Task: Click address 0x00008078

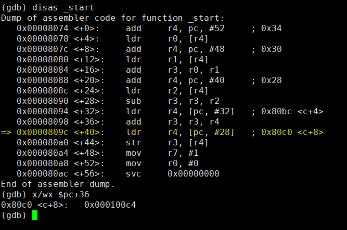Action: pos(43,39)
